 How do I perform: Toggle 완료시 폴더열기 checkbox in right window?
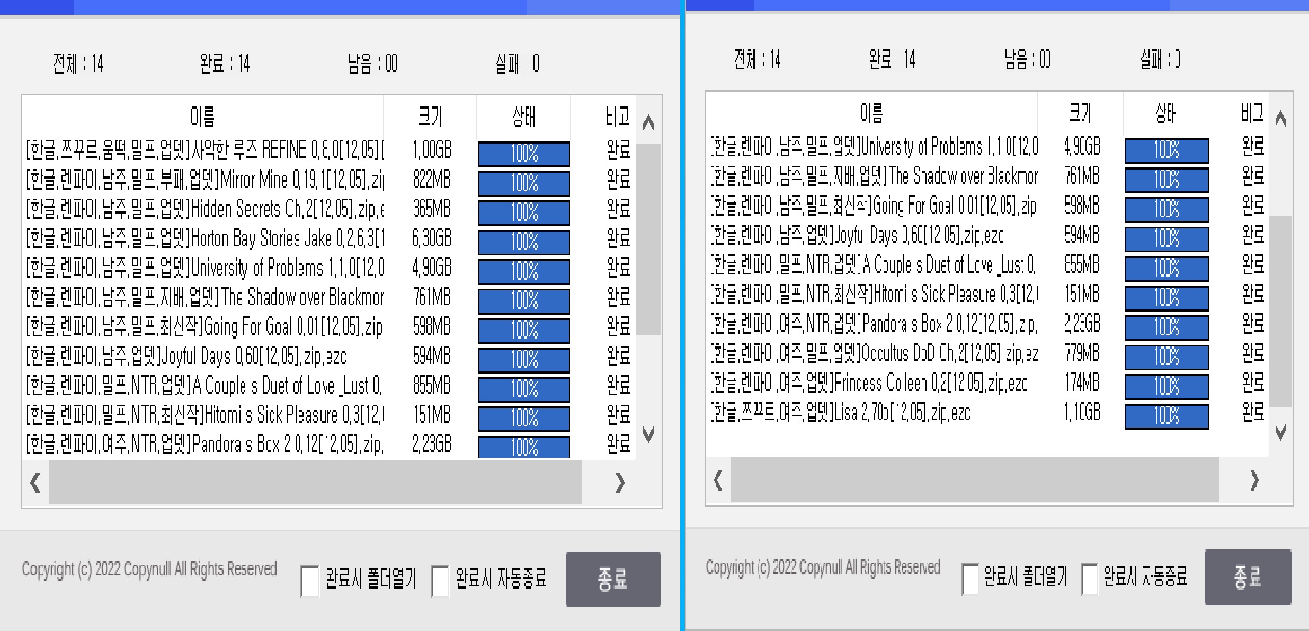[970, 579]
